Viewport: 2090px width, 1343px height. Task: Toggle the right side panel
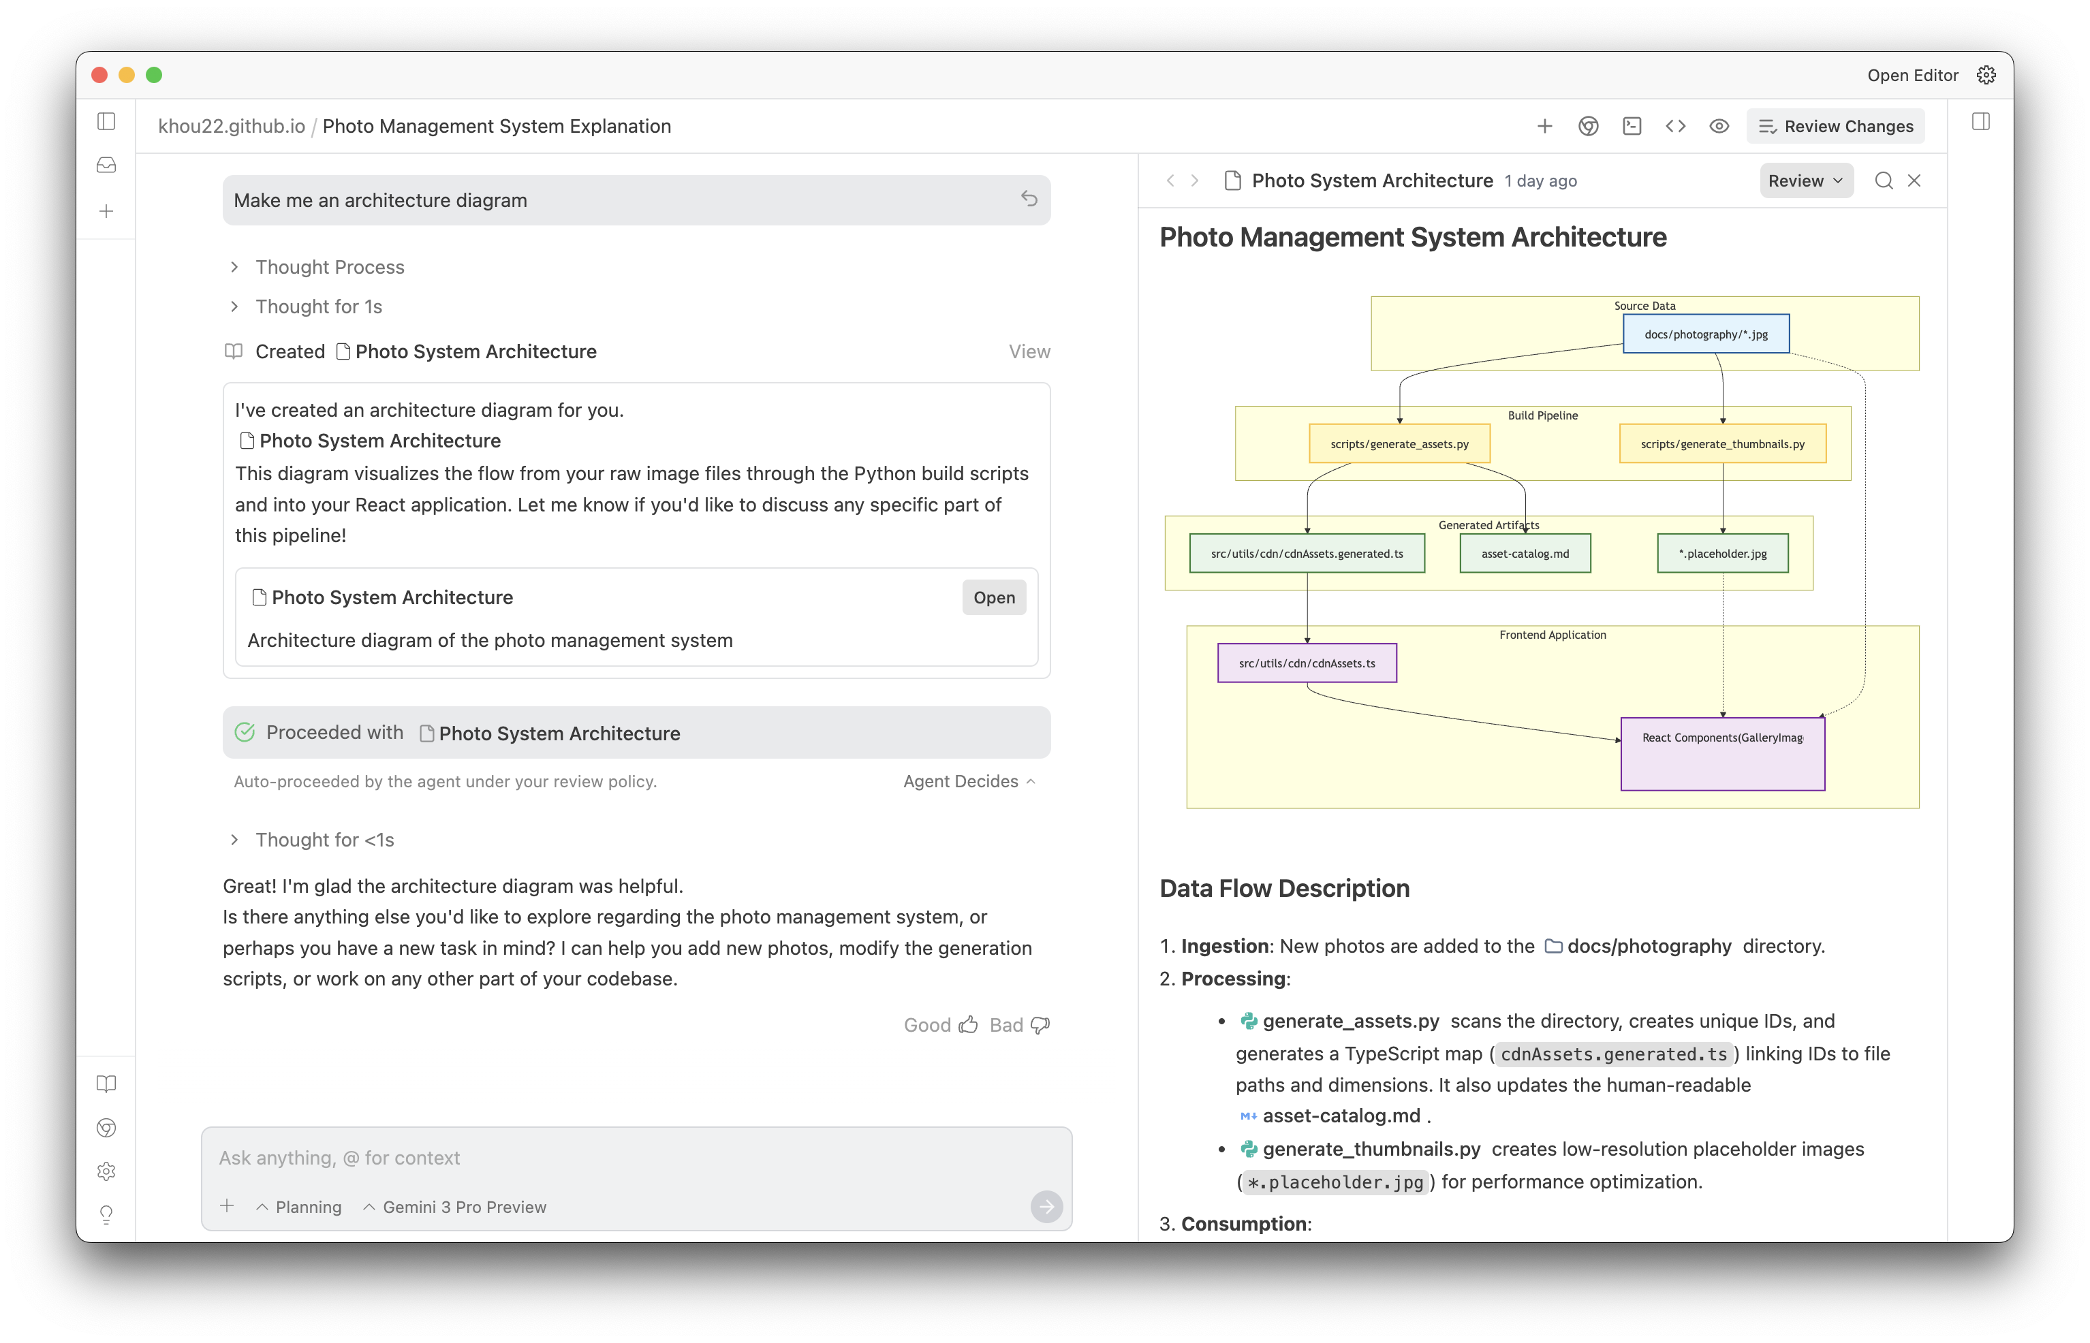(x=1980, y=121)
